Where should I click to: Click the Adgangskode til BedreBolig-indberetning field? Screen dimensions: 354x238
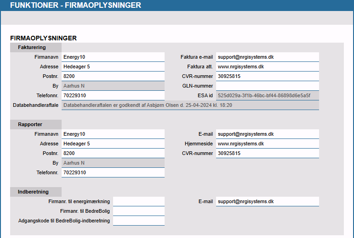(138, 221)
